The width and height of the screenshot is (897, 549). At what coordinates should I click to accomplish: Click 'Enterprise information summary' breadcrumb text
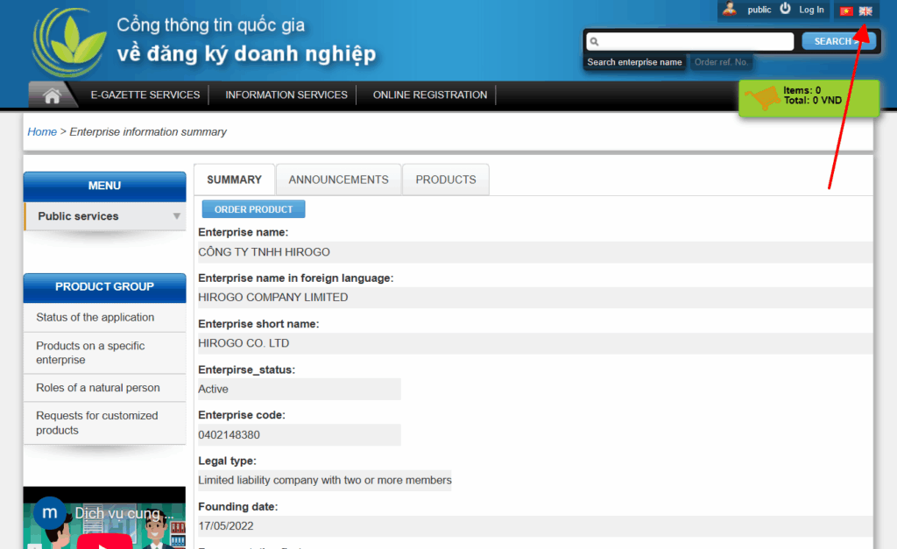point(148,132)
